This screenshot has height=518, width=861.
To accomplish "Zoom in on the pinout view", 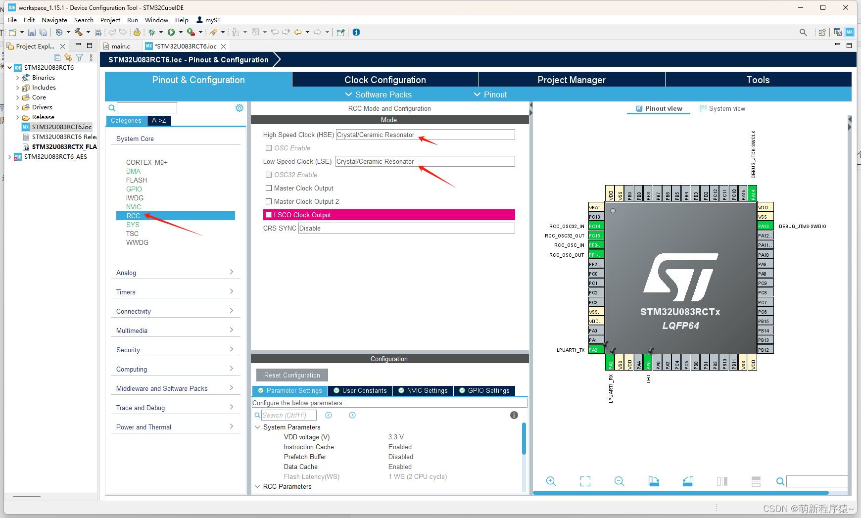I will tap(551, 481).
